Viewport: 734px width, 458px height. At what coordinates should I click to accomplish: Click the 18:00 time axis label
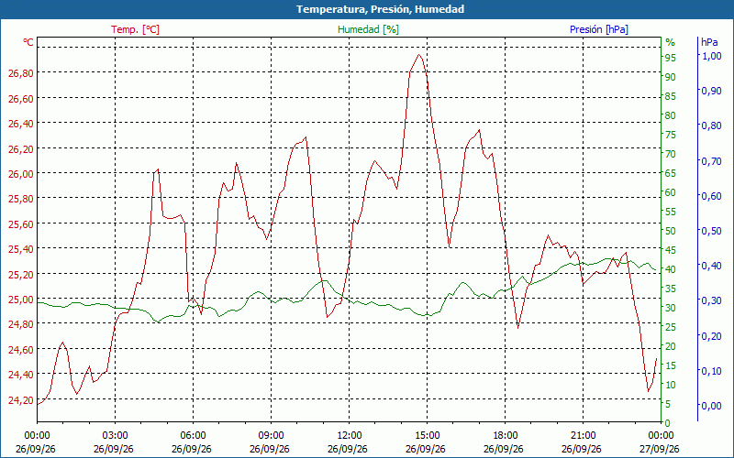(x=506, y=436)
